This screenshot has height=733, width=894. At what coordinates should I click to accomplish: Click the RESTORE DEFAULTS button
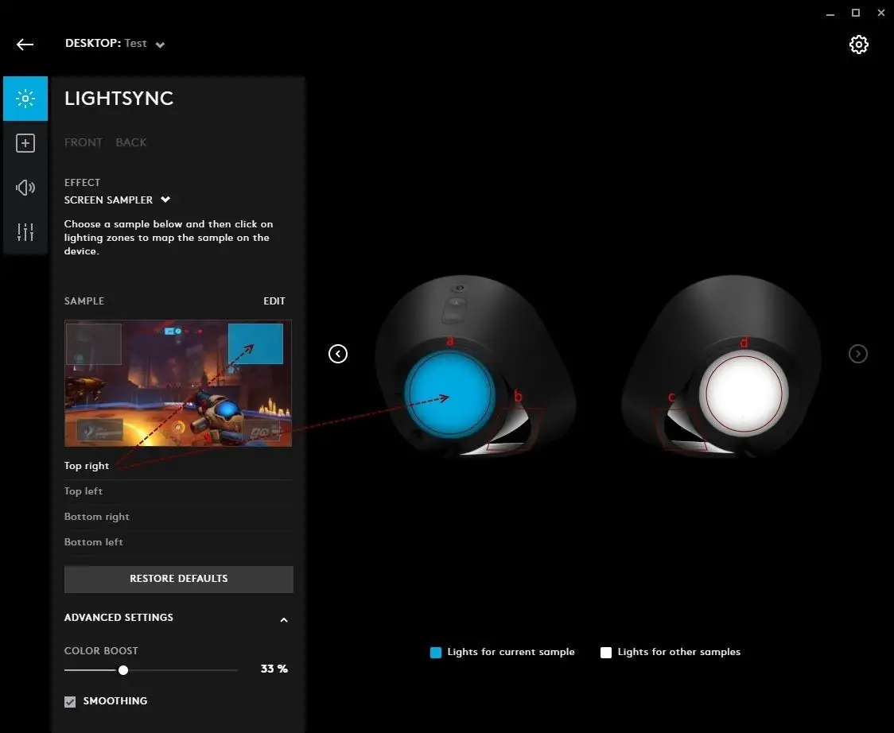point(179,579)
